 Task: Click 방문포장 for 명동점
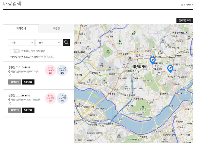28,82
